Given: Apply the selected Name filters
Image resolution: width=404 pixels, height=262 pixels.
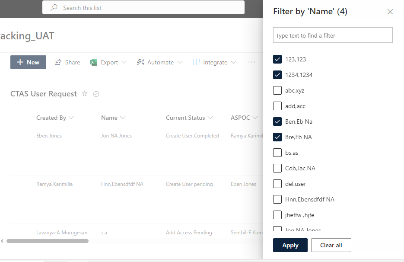Looking at the screenshot, I should 290,245.
